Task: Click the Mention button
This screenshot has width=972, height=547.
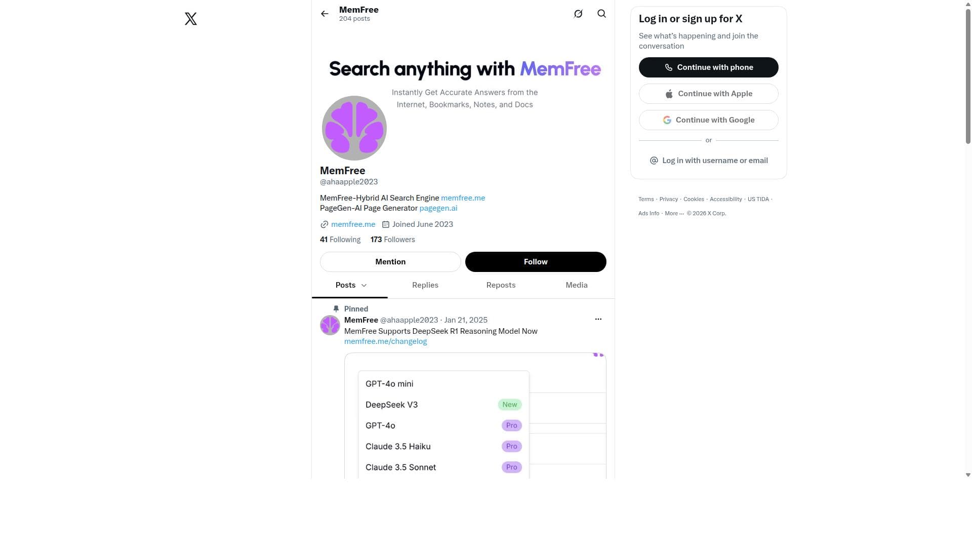Action: point(390,262)
